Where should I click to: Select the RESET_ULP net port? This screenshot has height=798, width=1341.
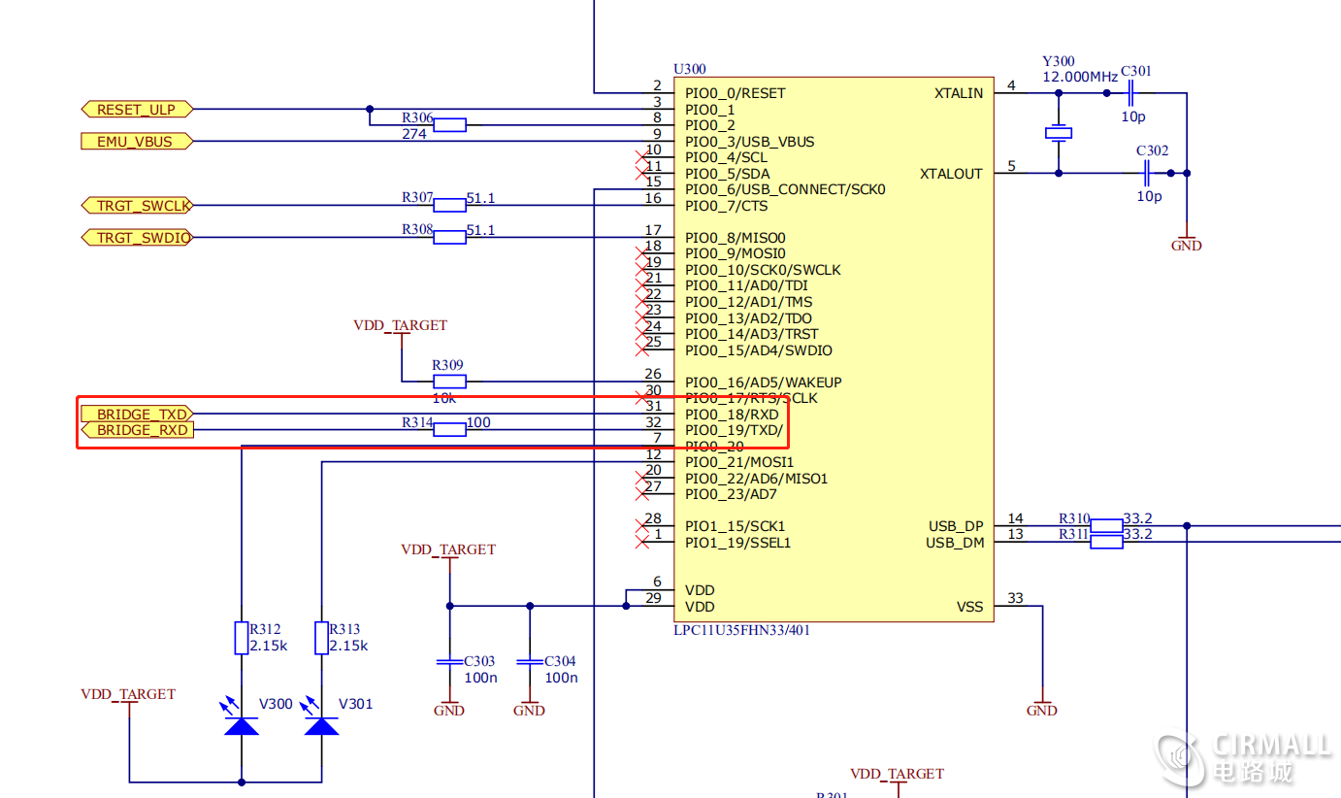[137, 109]
